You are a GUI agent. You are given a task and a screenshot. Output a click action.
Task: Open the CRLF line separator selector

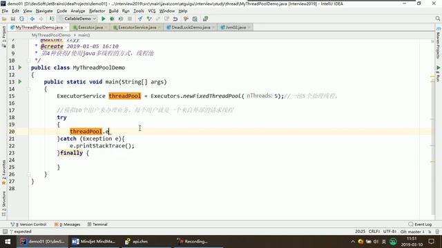point(374,231)
